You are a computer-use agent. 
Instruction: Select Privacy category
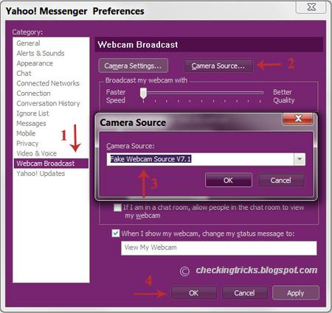(27, 144)
